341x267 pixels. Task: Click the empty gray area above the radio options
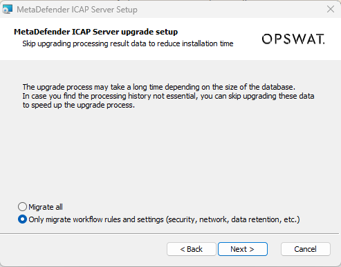[170, 154]
